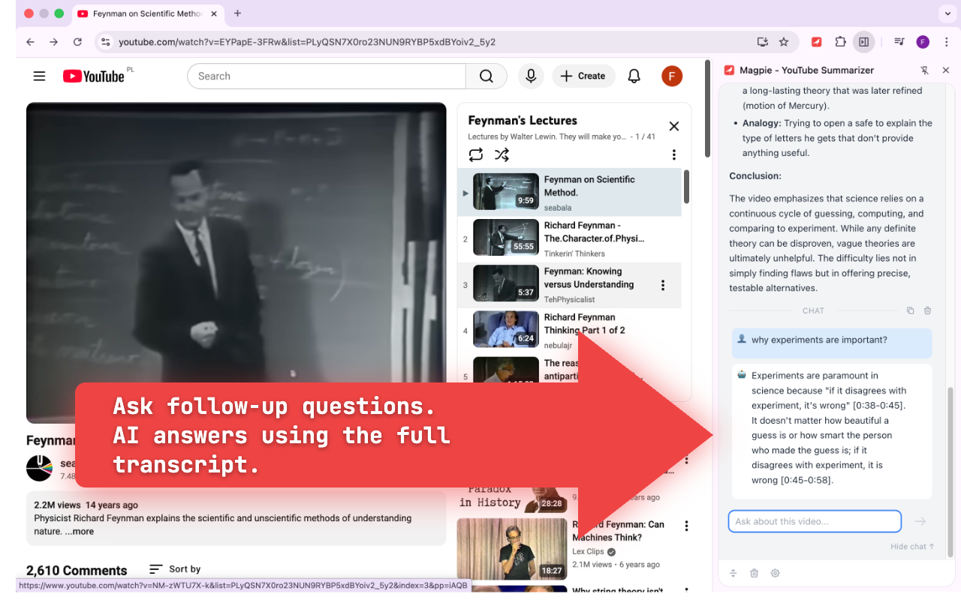Viewport: 961px width, 600px height.
Task: View site information icon in address bar
Action: coord(106,42)
